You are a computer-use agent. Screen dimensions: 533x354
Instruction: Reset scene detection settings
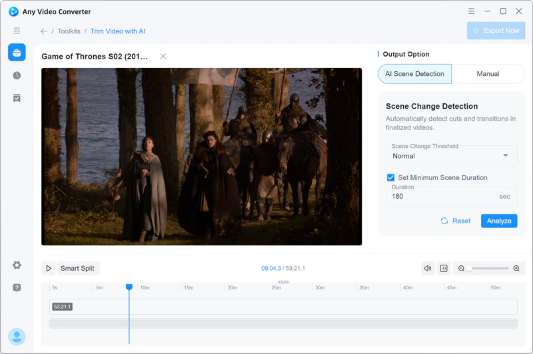(x=456, y=221)
